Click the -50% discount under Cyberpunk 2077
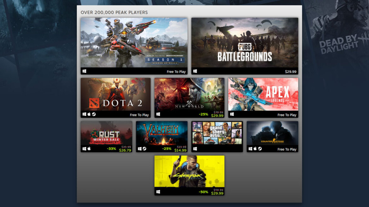Screen dimensions: 369x207 (x=203, y=192)
